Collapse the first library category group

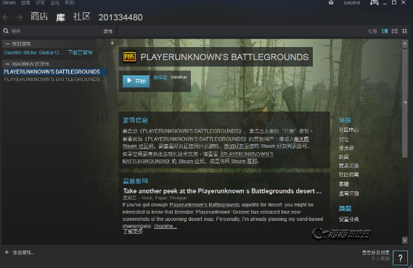coord(7,44)
